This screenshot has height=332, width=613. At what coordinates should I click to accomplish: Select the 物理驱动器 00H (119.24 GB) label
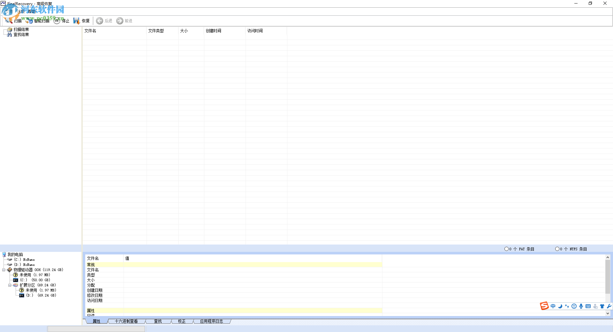38,270
